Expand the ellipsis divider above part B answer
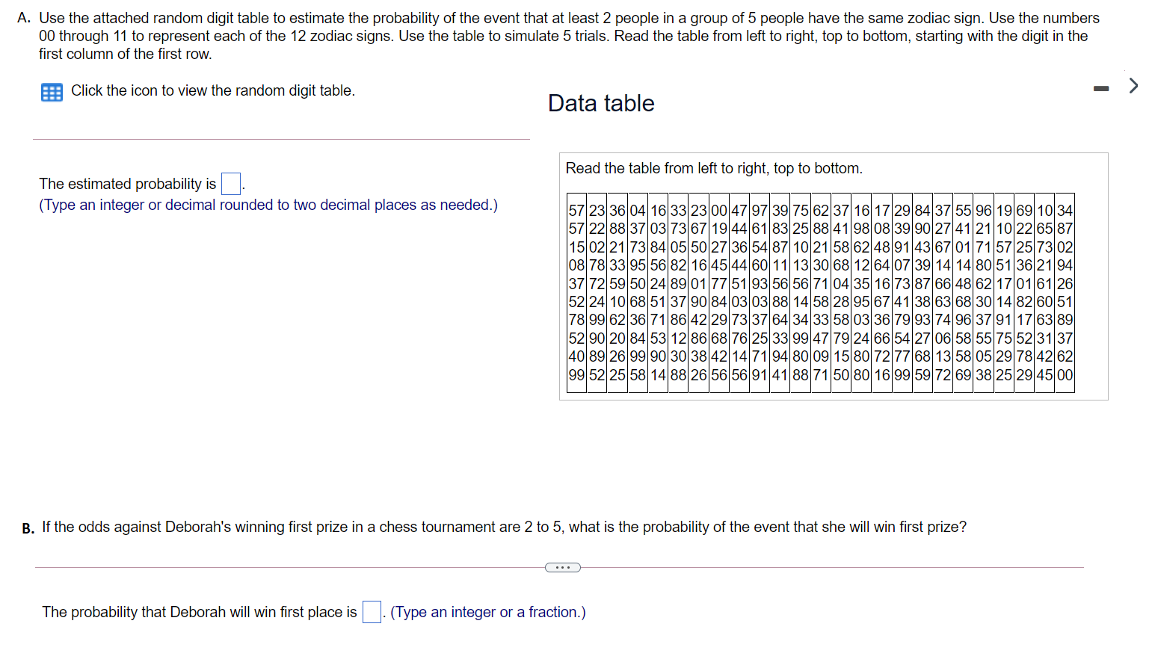Viewport: 1155px width, 668px height. [563, 567]
